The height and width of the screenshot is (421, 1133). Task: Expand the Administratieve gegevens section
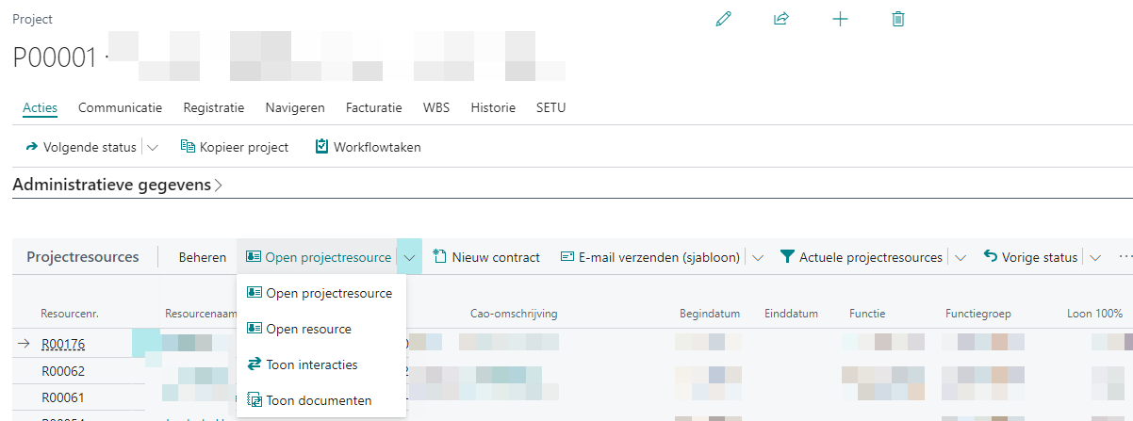click(117, 186)
